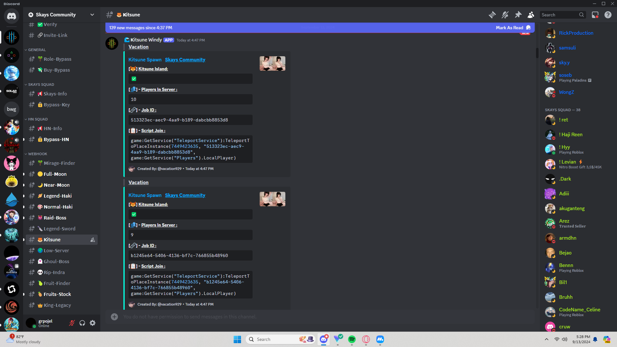Open the SOLAR server icon

12,91
